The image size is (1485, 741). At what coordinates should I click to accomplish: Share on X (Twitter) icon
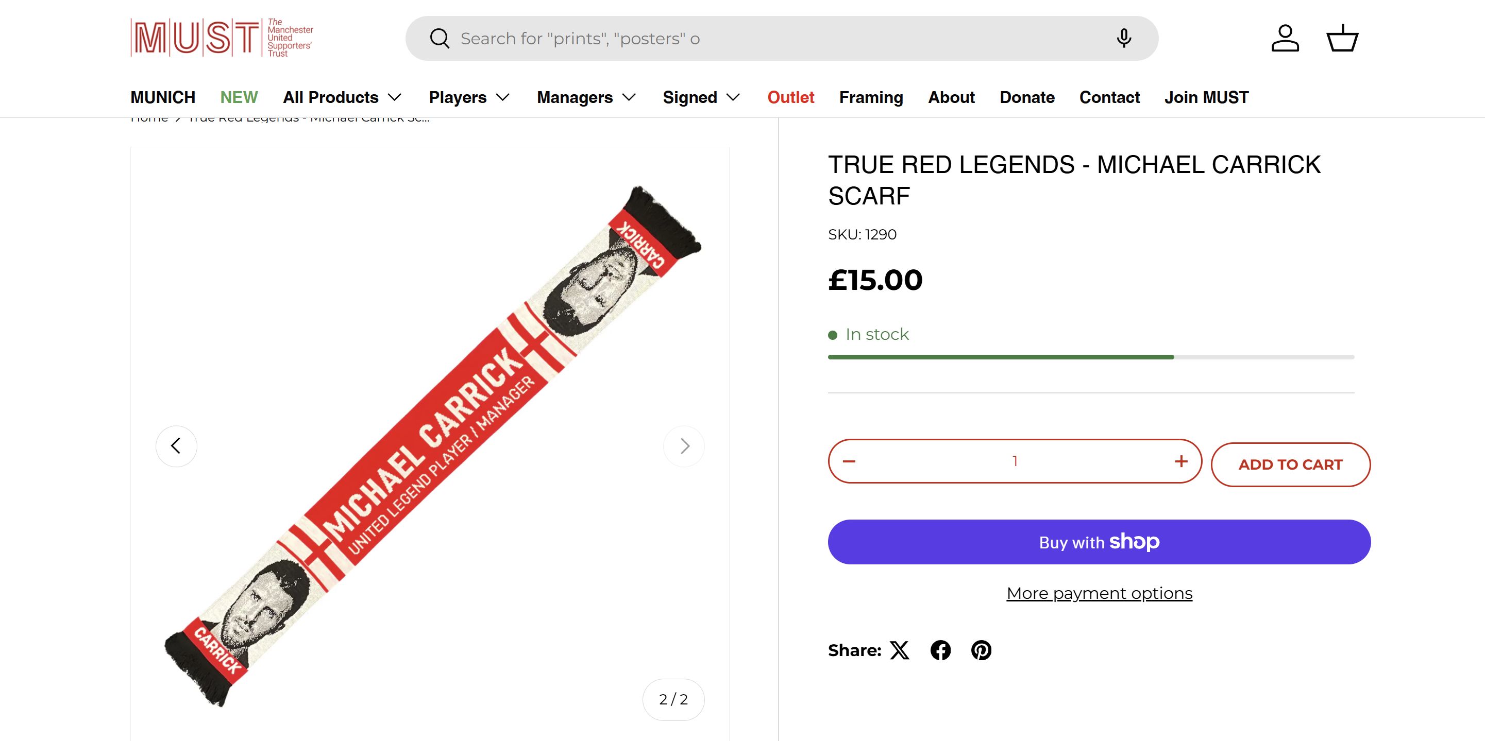pos(899,650)
